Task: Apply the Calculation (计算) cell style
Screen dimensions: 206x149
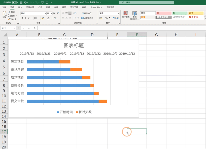Action: (148, 17)
